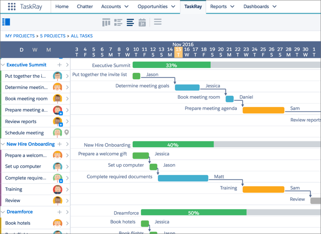Open the Home tab
This screenshot has width=321, height=234.
(62, 7)
